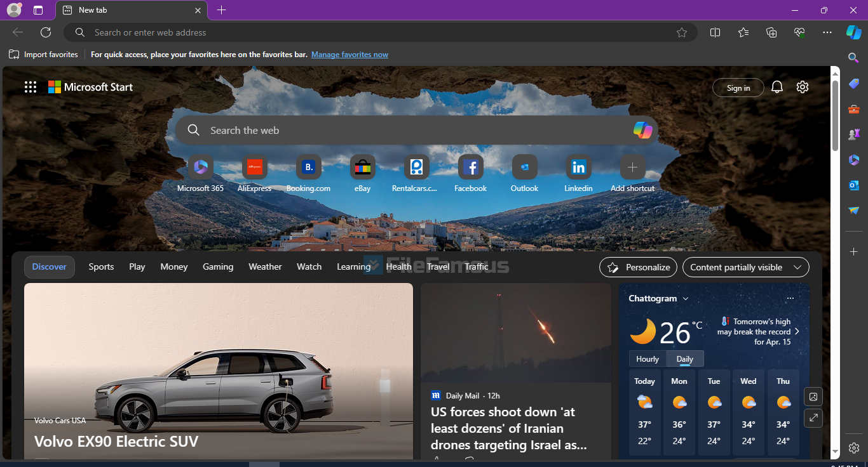
Task: Open split screen view
Action: (x=715, y=32)
